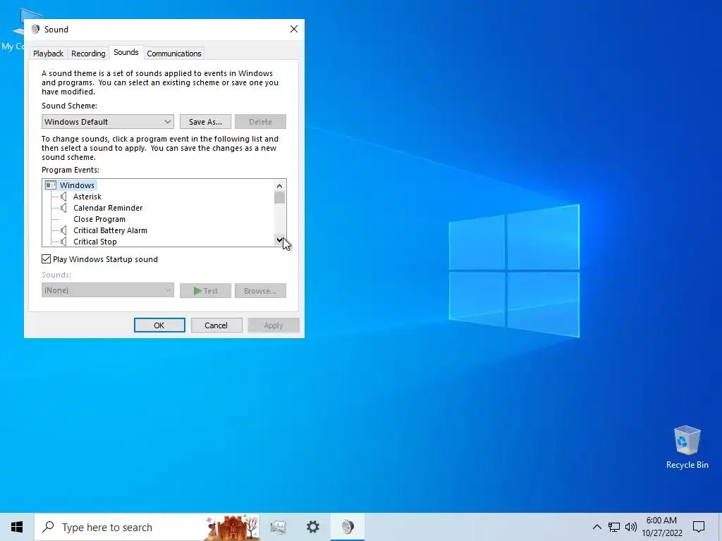Click the Save As... button
Screen dimensions: 722x541
click(205, 122)
